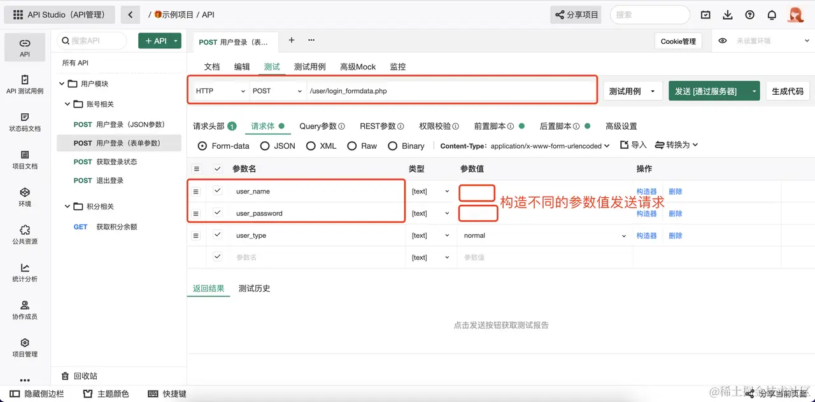This screenshot has width=815, height=402.
Task: Click the download icon in top bar
Action: point(728,15)
